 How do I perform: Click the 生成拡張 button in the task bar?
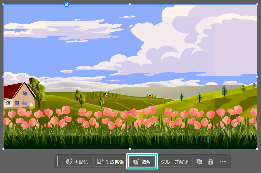pyautogui.click(x=109, y=162)
